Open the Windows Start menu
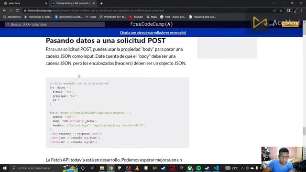This screenshot has width=306, height=172. [x=4, y=168]
